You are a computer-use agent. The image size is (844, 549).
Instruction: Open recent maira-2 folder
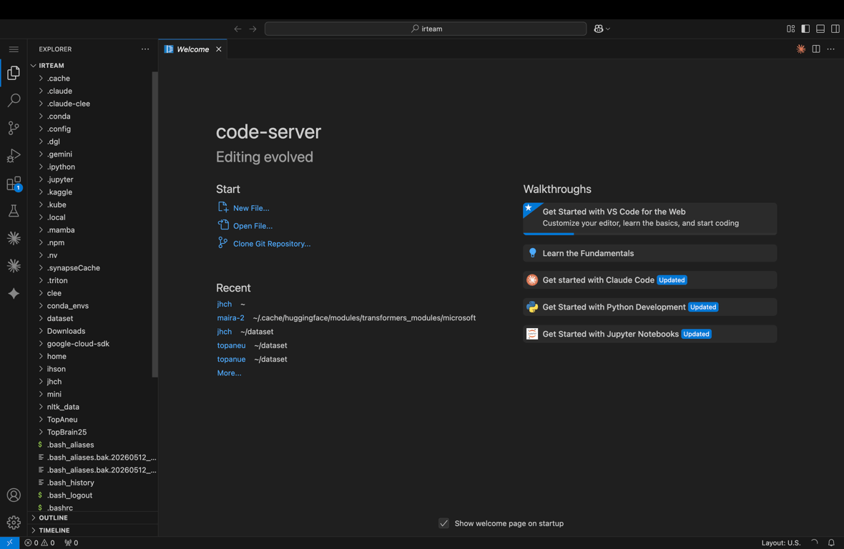click(230, 318)
